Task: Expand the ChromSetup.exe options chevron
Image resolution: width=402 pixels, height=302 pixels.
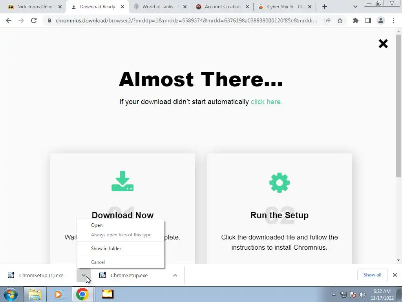Action: pos(175,275)
